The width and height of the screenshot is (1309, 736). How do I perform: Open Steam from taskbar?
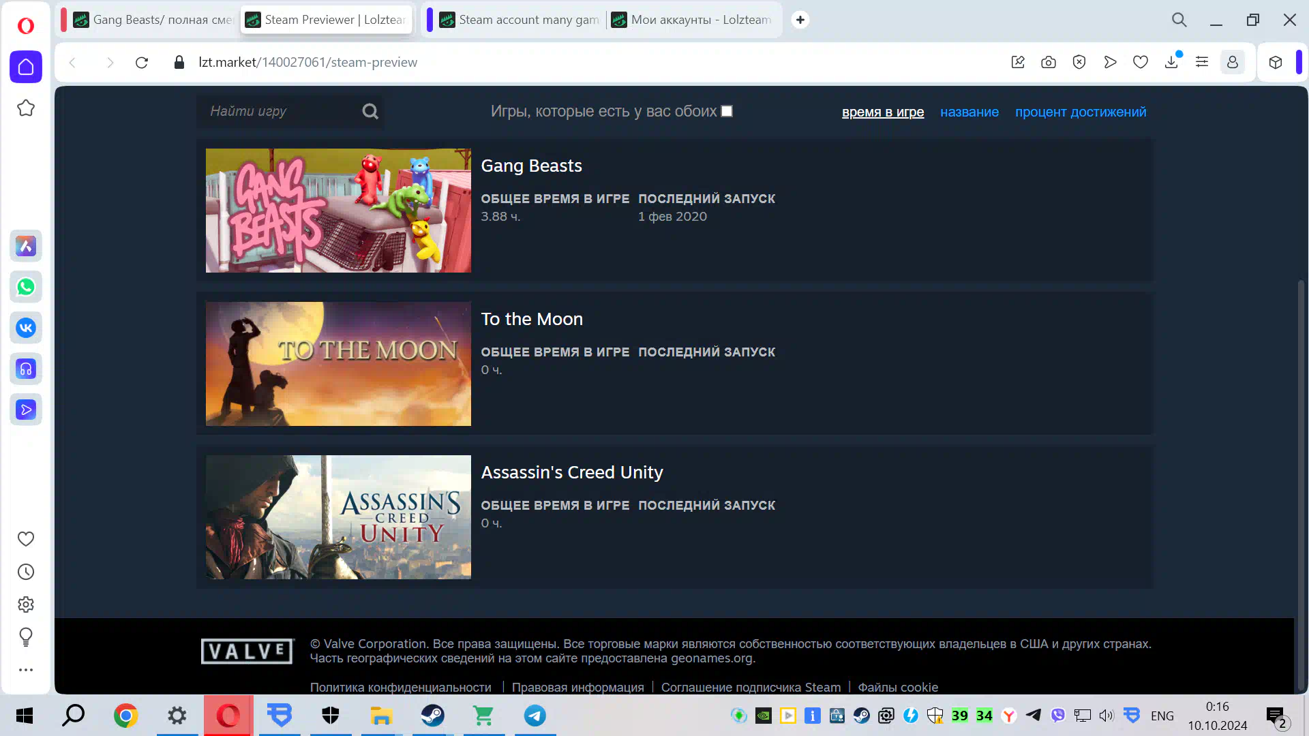pyautogui.click(x=432, y=716)
